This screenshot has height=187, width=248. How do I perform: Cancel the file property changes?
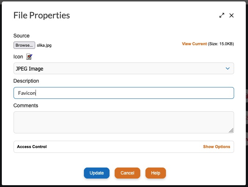tap(127, 173)
